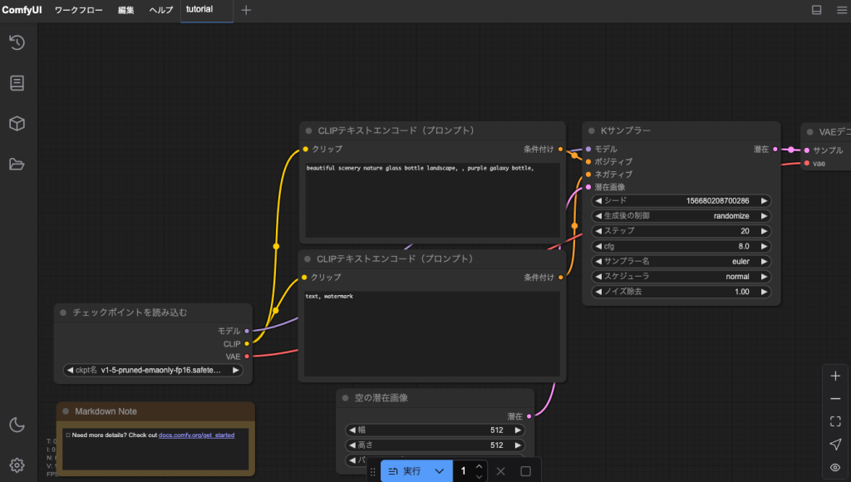Open the スケジューラ normal dropdown
The width and height of the screenshot is (851, 482).
(x=681, y=276)
